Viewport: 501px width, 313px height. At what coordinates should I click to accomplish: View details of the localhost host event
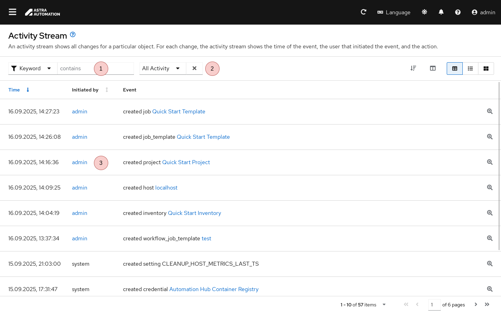click(x=490, y=188)
